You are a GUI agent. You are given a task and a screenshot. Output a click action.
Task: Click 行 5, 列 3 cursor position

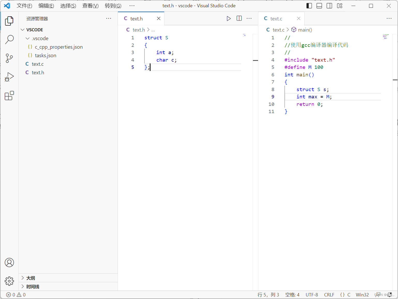tap(268, 295)
